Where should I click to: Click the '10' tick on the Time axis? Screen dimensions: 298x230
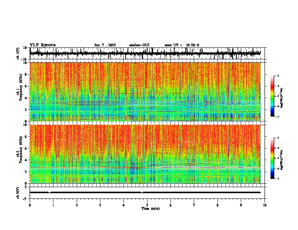point(265,205)
